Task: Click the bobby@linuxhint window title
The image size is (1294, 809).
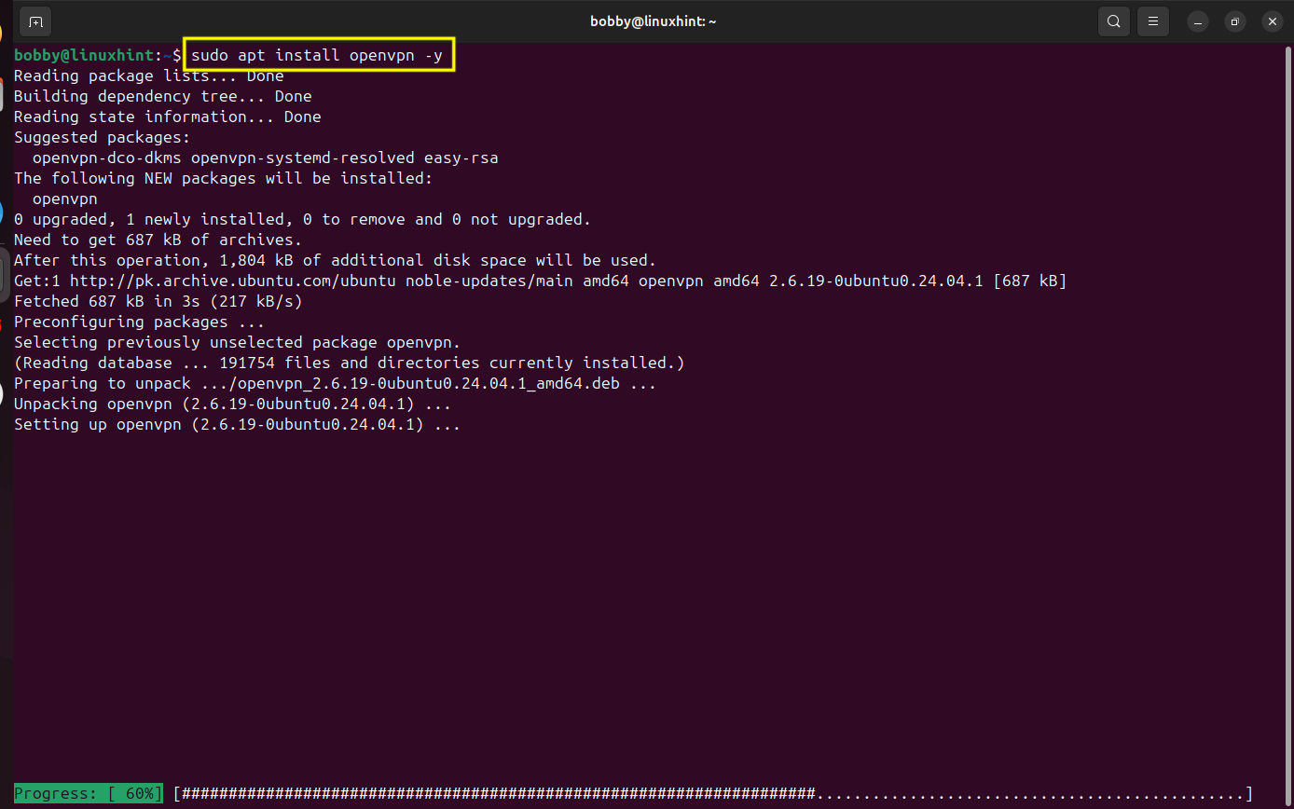Action: 653,21
